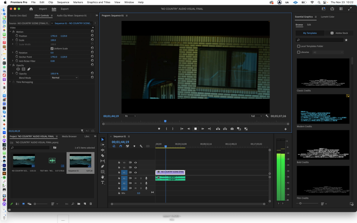Check Local Templates Folder checkbox
Screen dimensions: 357x223
pos(298,46)
